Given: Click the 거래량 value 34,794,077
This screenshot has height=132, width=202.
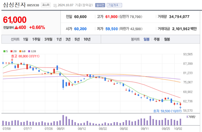Looking at the screenshot, I should (x=179, y=17).
